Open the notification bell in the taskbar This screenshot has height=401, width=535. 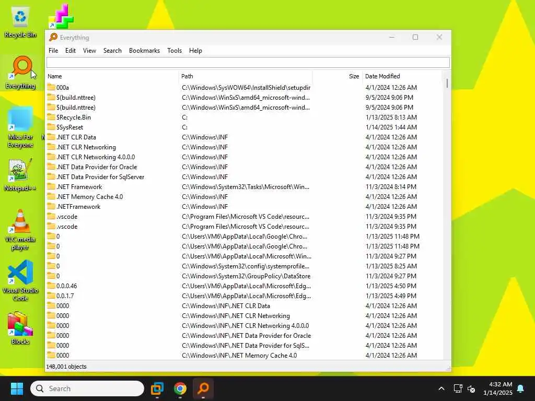click(520, 388)
